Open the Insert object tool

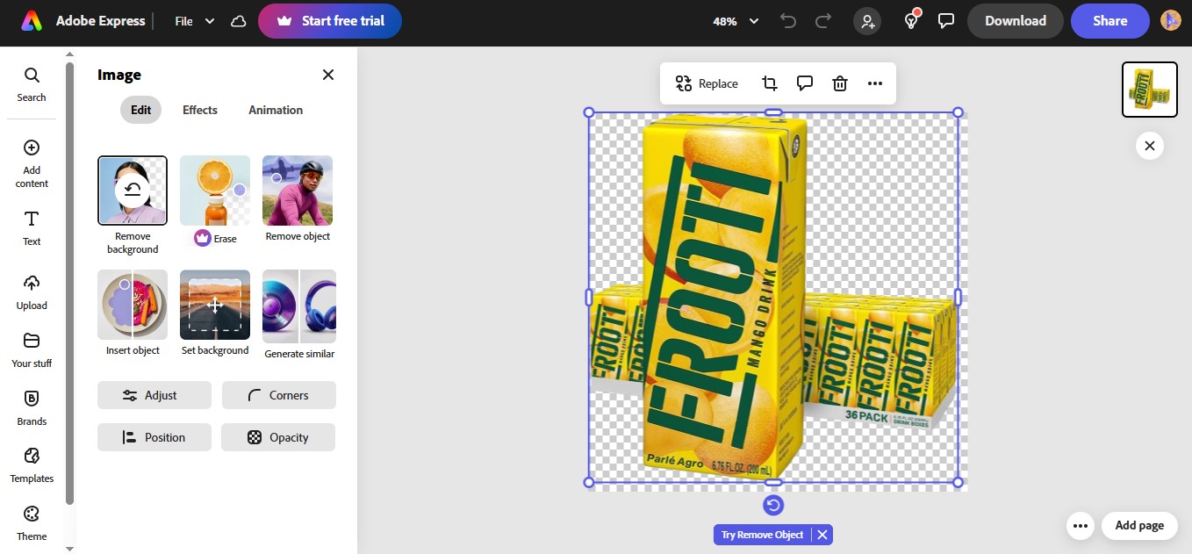click(132, 305)
